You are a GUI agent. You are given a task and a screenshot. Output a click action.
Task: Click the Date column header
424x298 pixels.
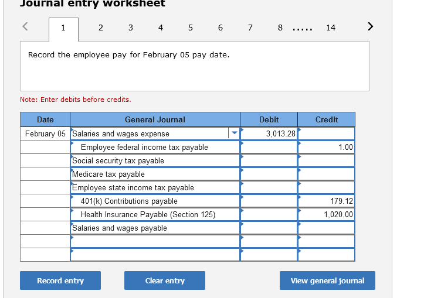[x=45, y=119]
